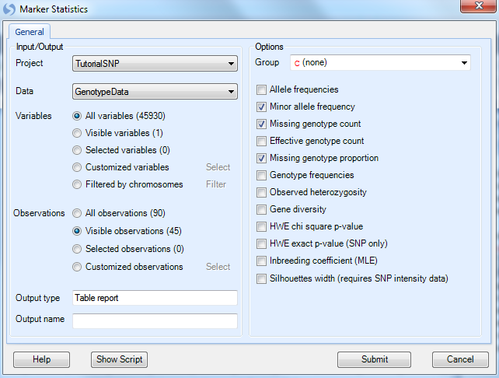The image size is (499, 378).
Task: Open the Data dropdown showing GenotypeData
Action: pos(155,92)
